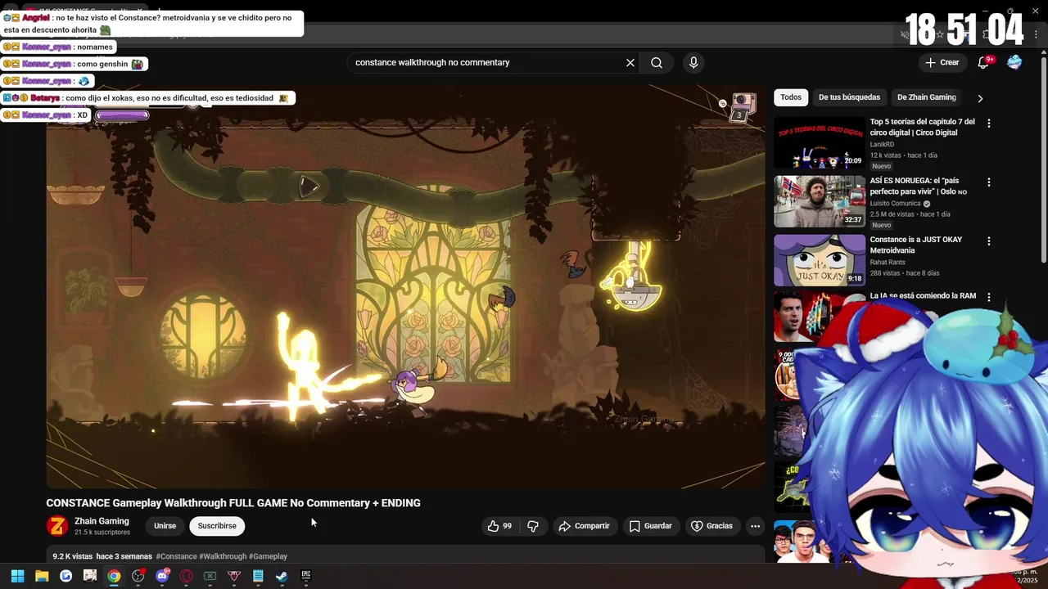
Task: Open the blue G app on taskbar
Action: tap(65, 576)
